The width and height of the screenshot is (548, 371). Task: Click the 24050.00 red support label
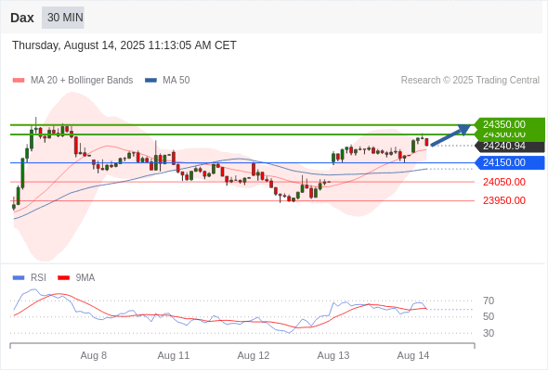coord(504,182)
